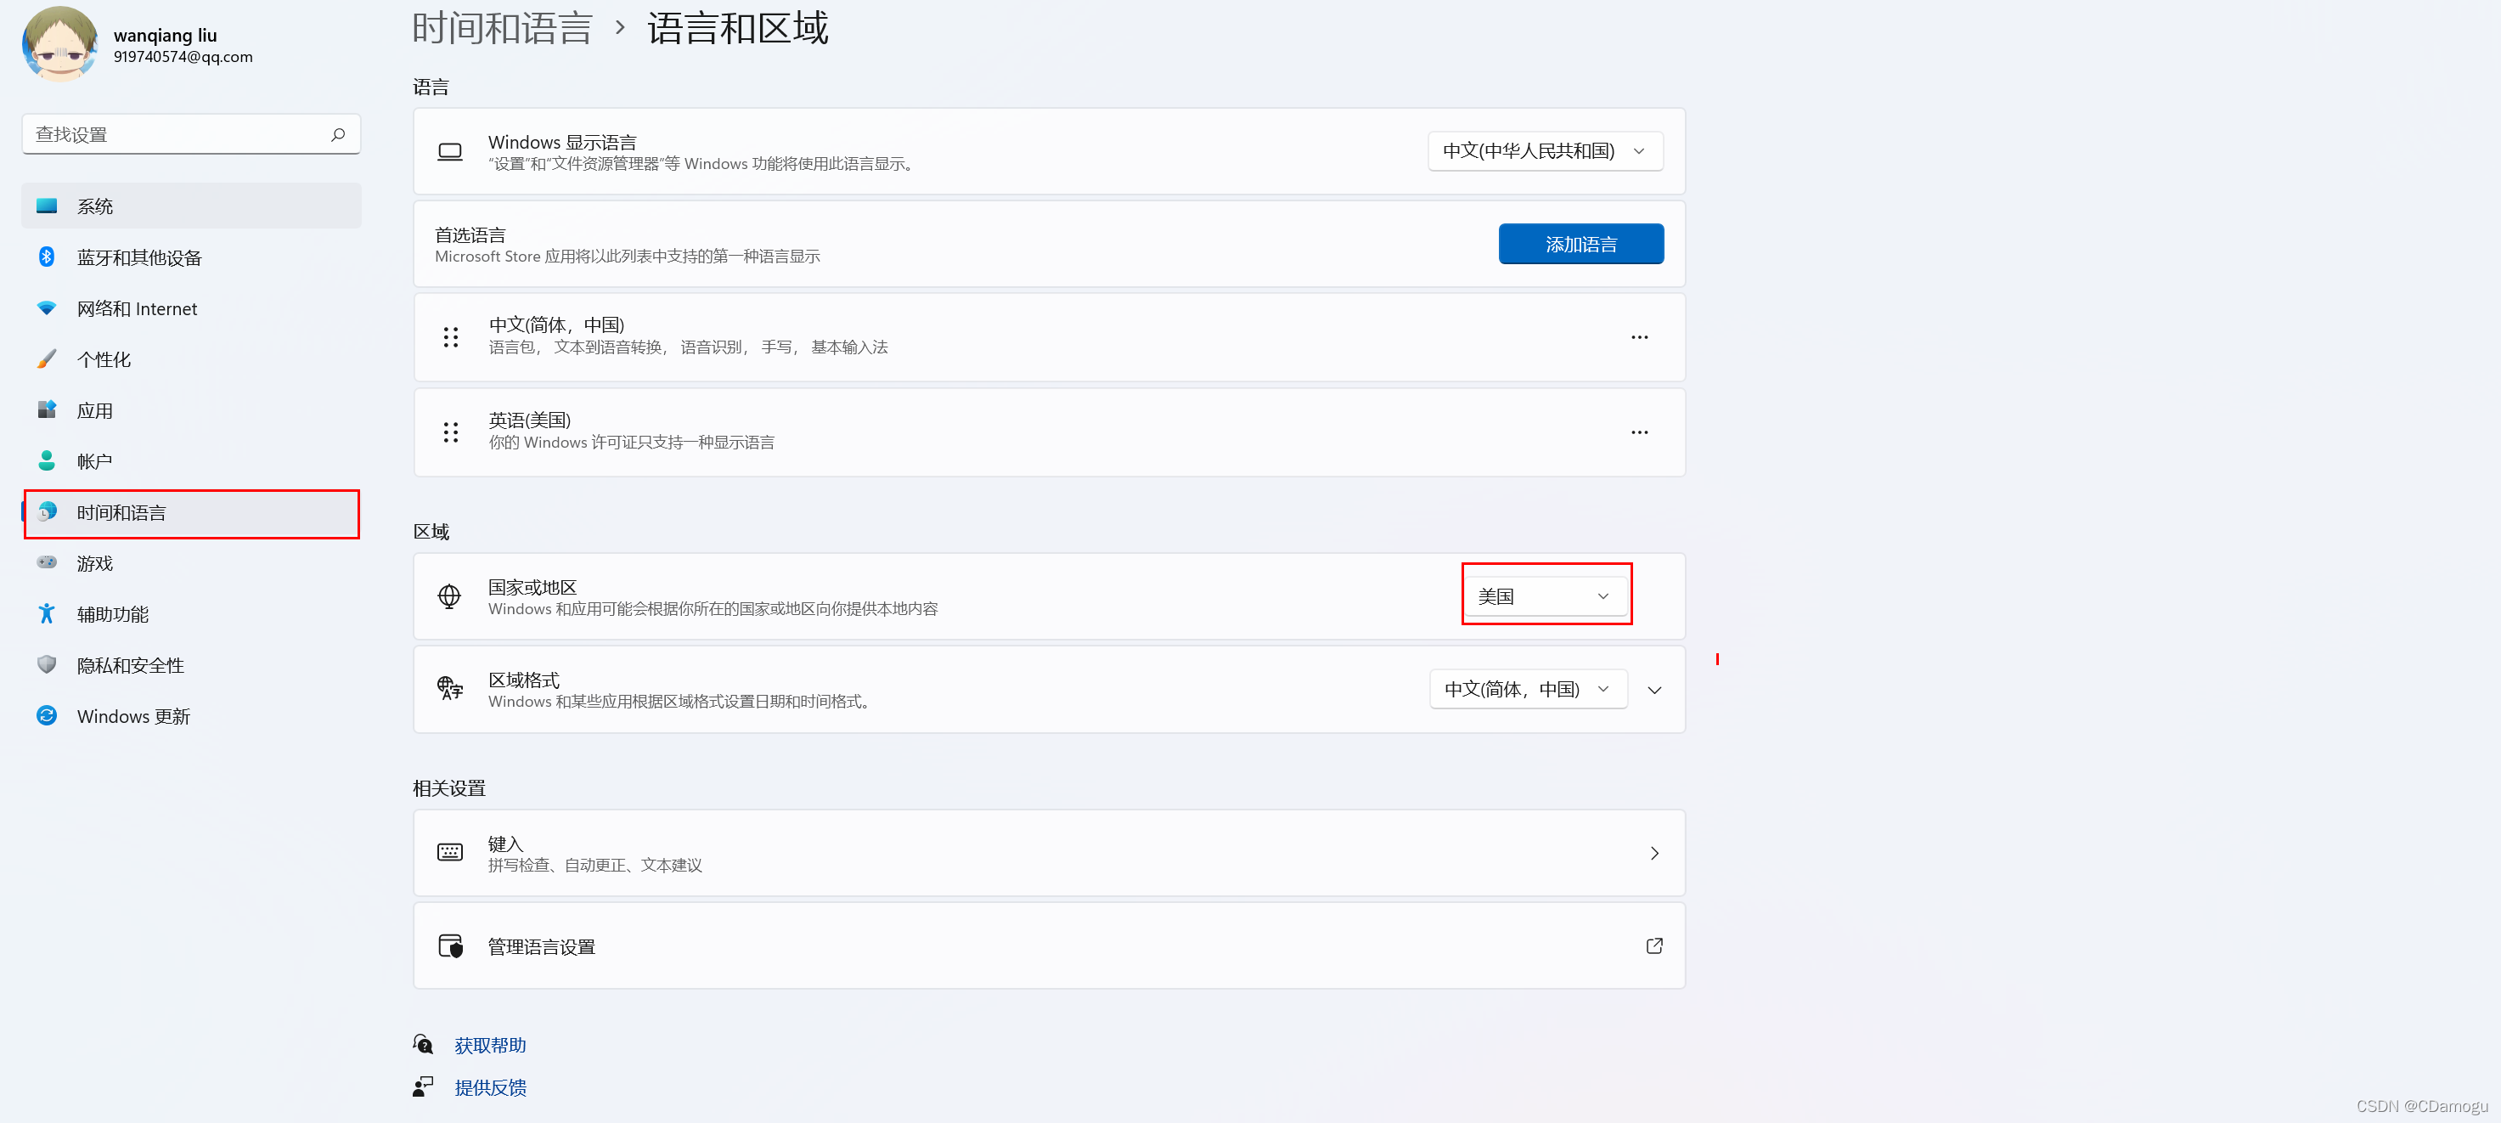Click the 提供反馈 feedback icon
This screenshot has width=2501, height=1123.
tap(423, 1086)
